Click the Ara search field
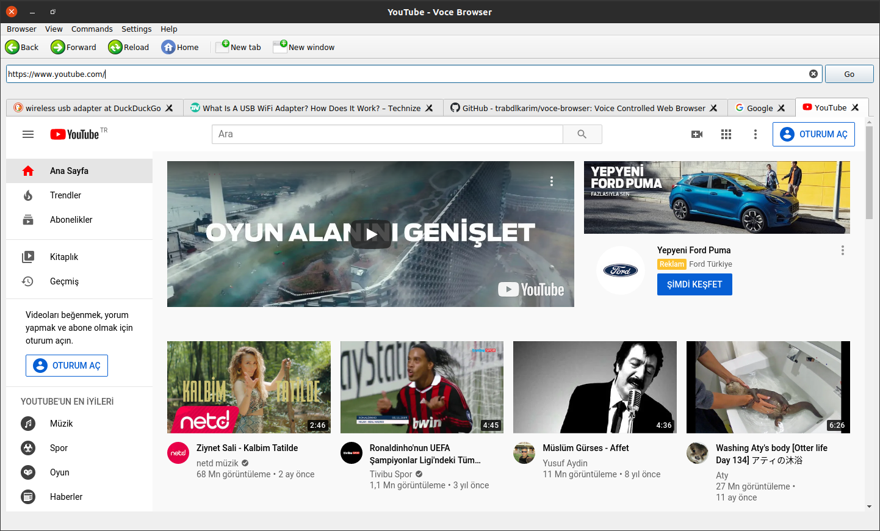Image resolution: width=880 pixels, height=531 pixels. [387, 134]
